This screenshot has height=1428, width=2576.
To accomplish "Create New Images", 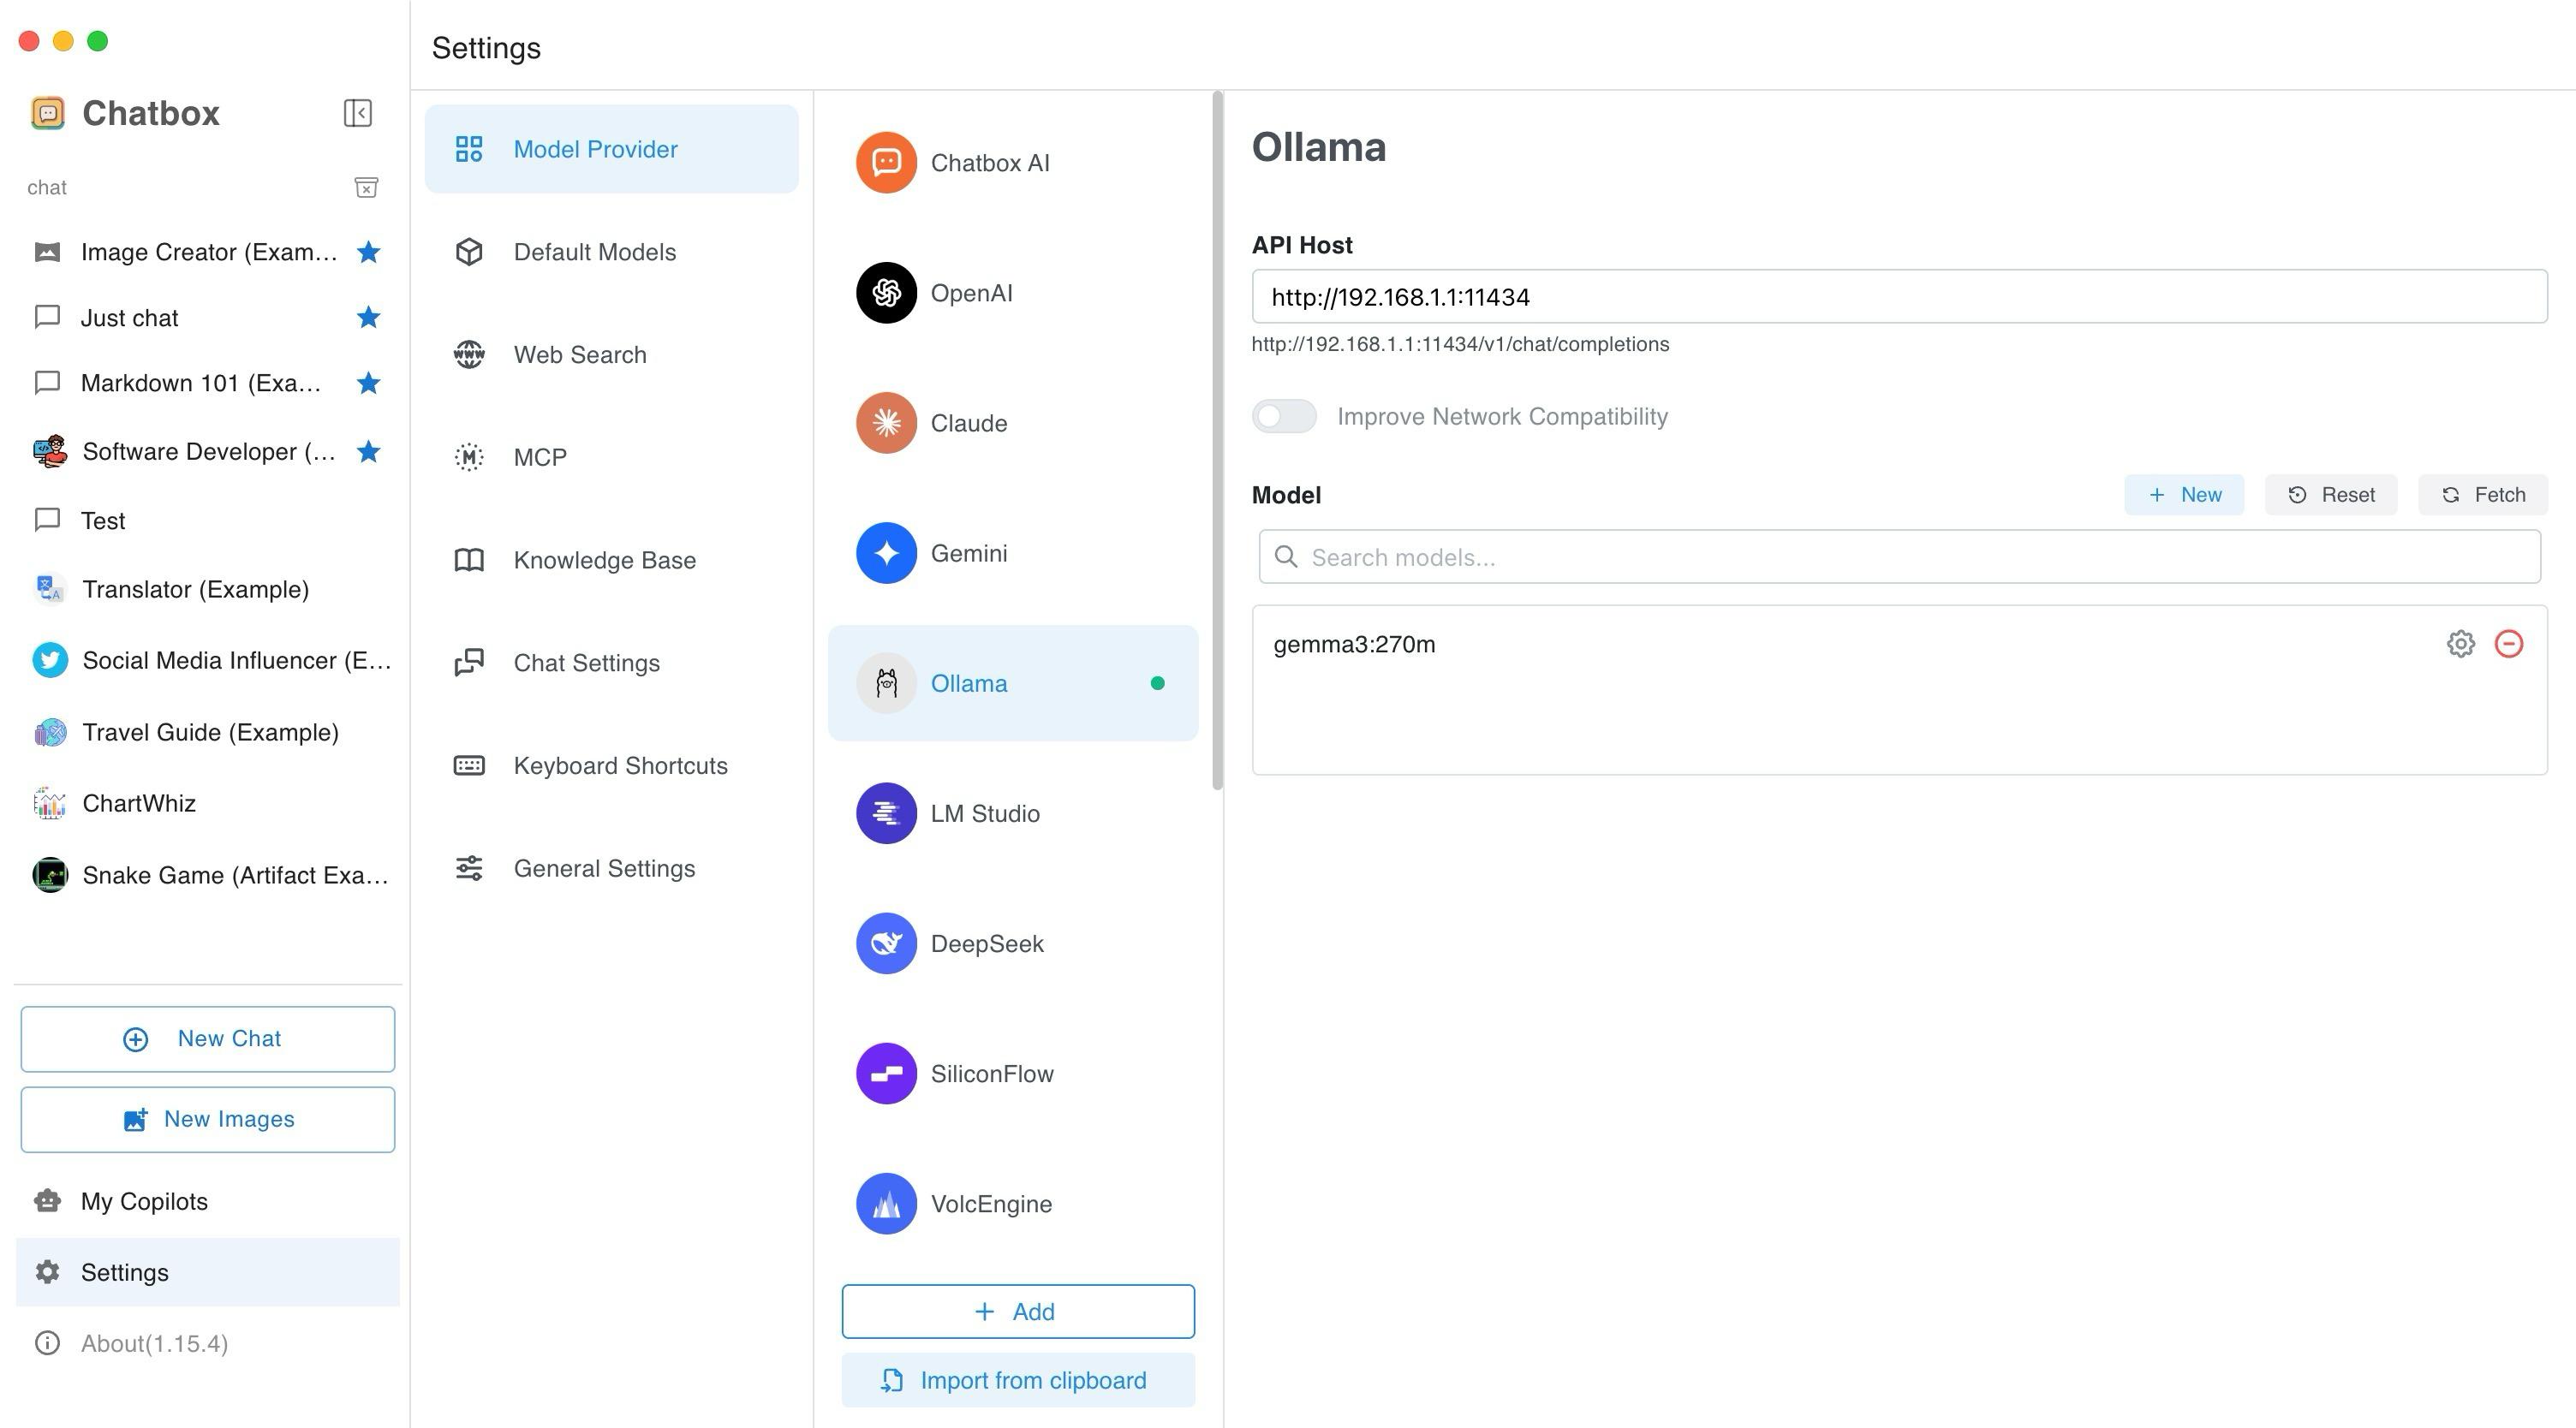I will [208, 1119].
